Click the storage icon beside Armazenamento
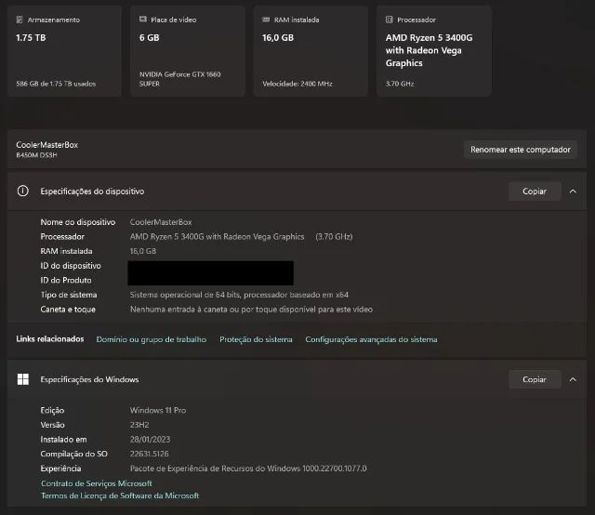This screenshot has height=515, width=595. pos(20,20)
